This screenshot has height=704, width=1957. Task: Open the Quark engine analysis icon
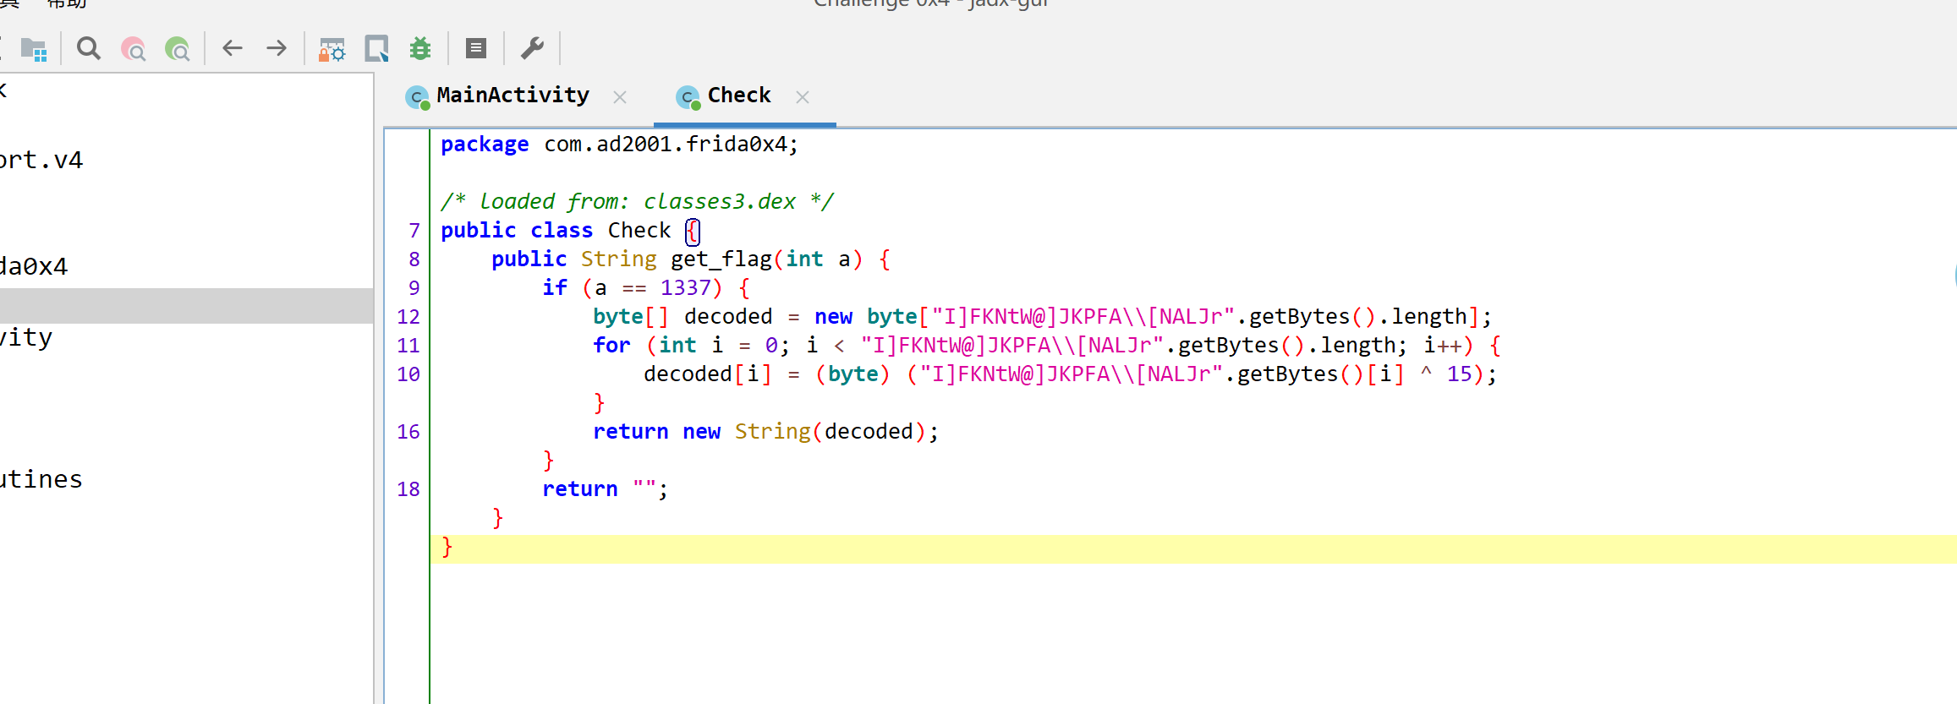click(376, 49)
